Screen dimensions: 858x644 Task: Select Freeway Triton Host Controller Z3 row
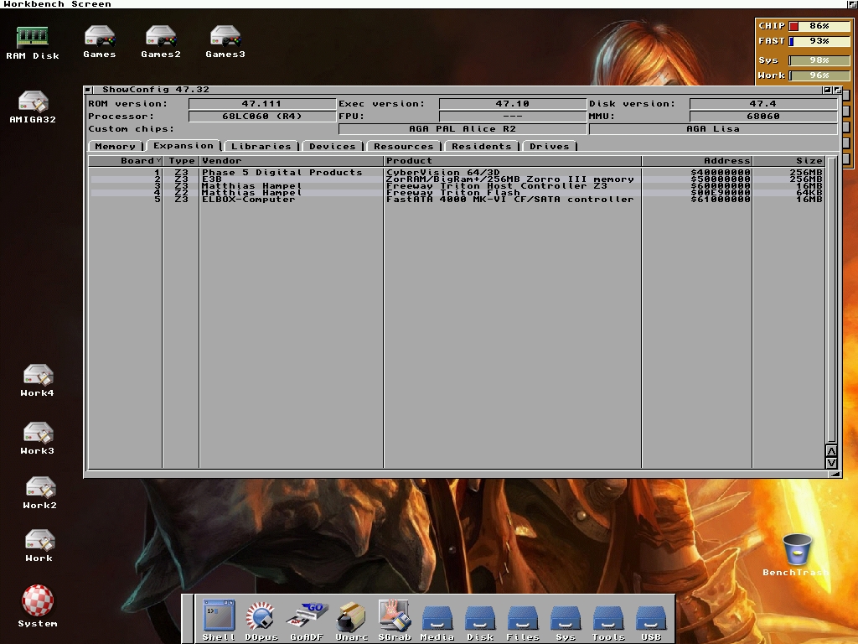point(457,185)
